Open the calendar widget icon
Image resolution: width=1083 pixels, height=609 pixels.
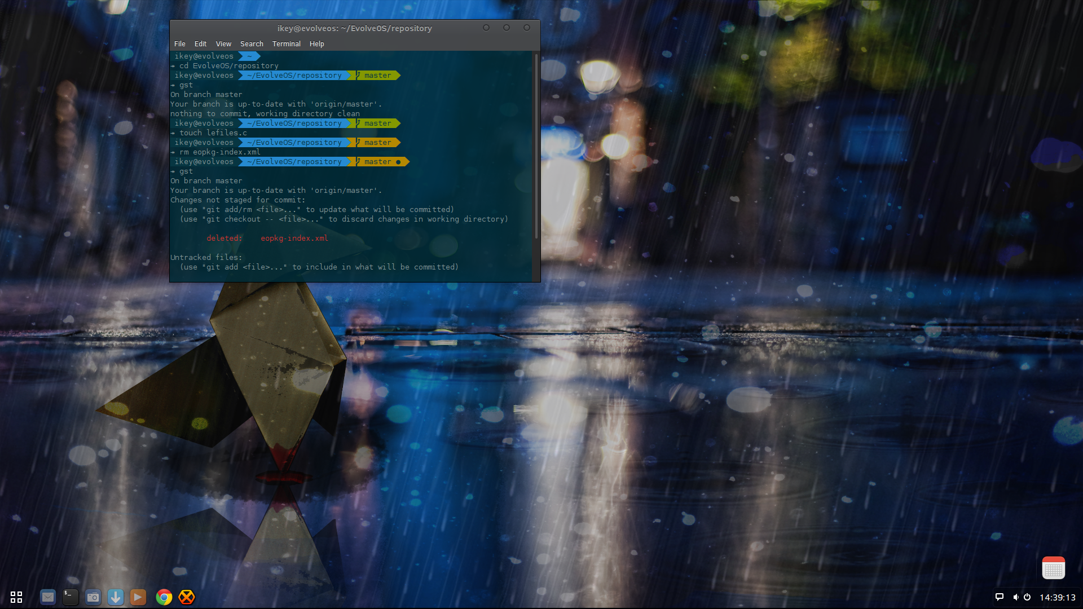point(1053,568)
